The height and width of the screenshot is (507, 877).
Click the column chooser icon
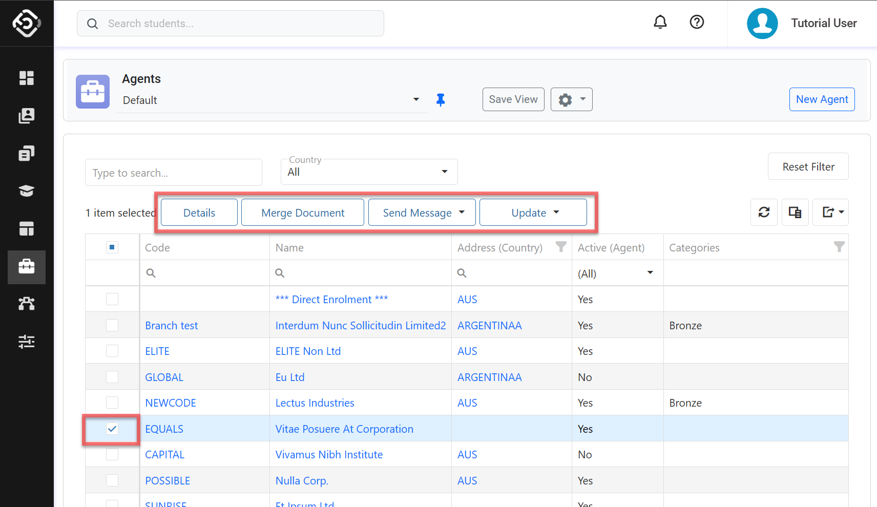tap(796, 212)
